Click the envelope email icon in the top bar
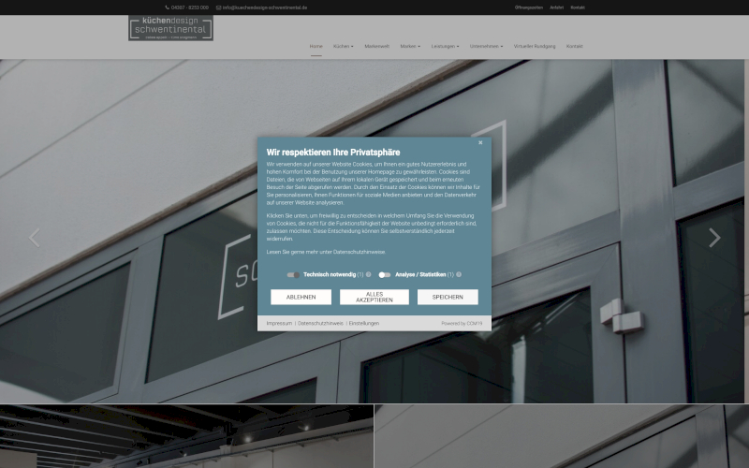The width and height of the screenshot is (749, 468). [218, 7]
